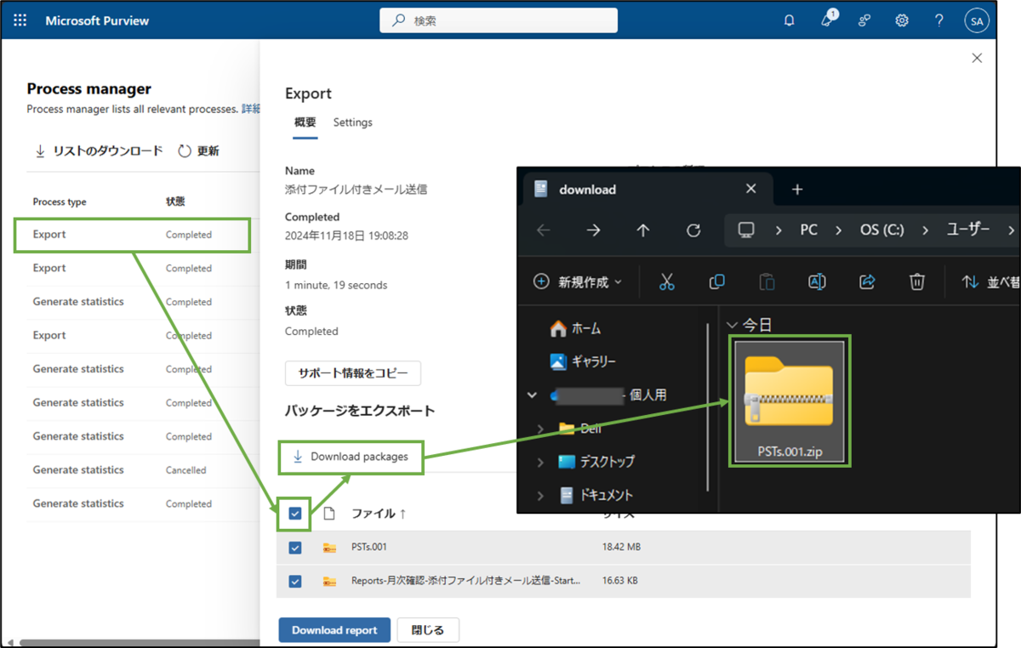Expand the ドキュメント tree node
The width and height of the screenshot is (1021, 648).
click(x=540, y=495)
